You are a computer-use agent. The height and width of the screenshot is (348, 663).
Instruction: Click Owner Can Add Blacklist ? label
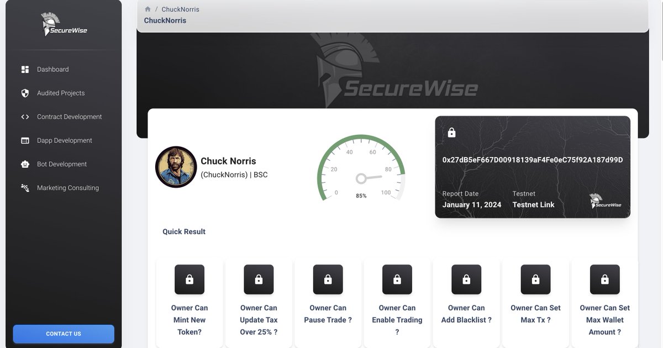[466, 314]
